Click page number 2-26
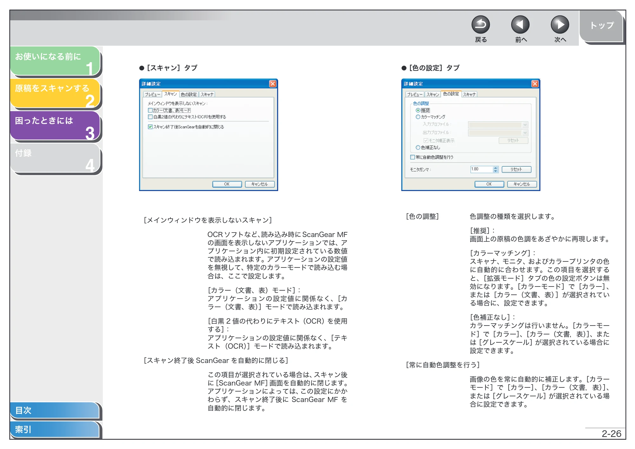The height and width of the screenshot is (449, 635). tap(611, 434)
